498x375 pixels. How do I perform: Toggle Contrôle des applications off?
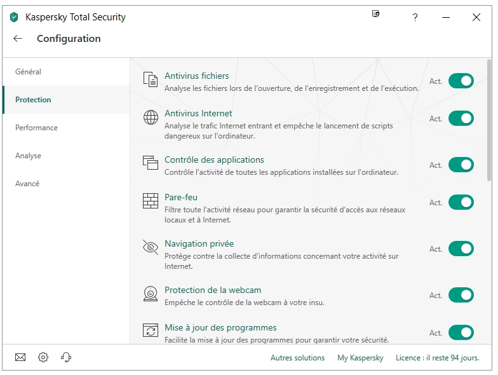click(x=461, y=165)
